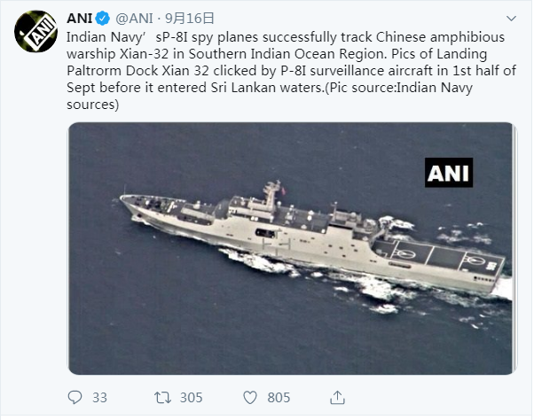Screen dimensions: 534x420
Task: Click the ANI watermark on photo
Action: 448,173
